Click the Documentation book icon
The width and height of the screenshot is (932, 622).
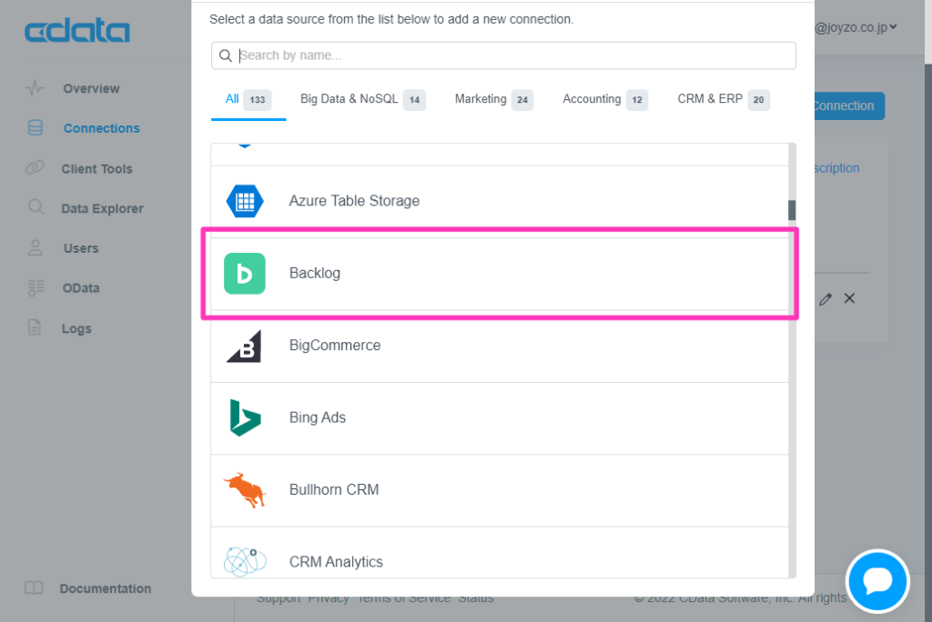click(34, 588)
